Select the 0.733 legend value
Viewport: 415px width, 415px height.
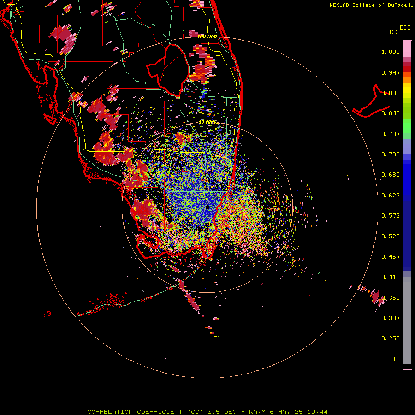click(x=391, y=154)
